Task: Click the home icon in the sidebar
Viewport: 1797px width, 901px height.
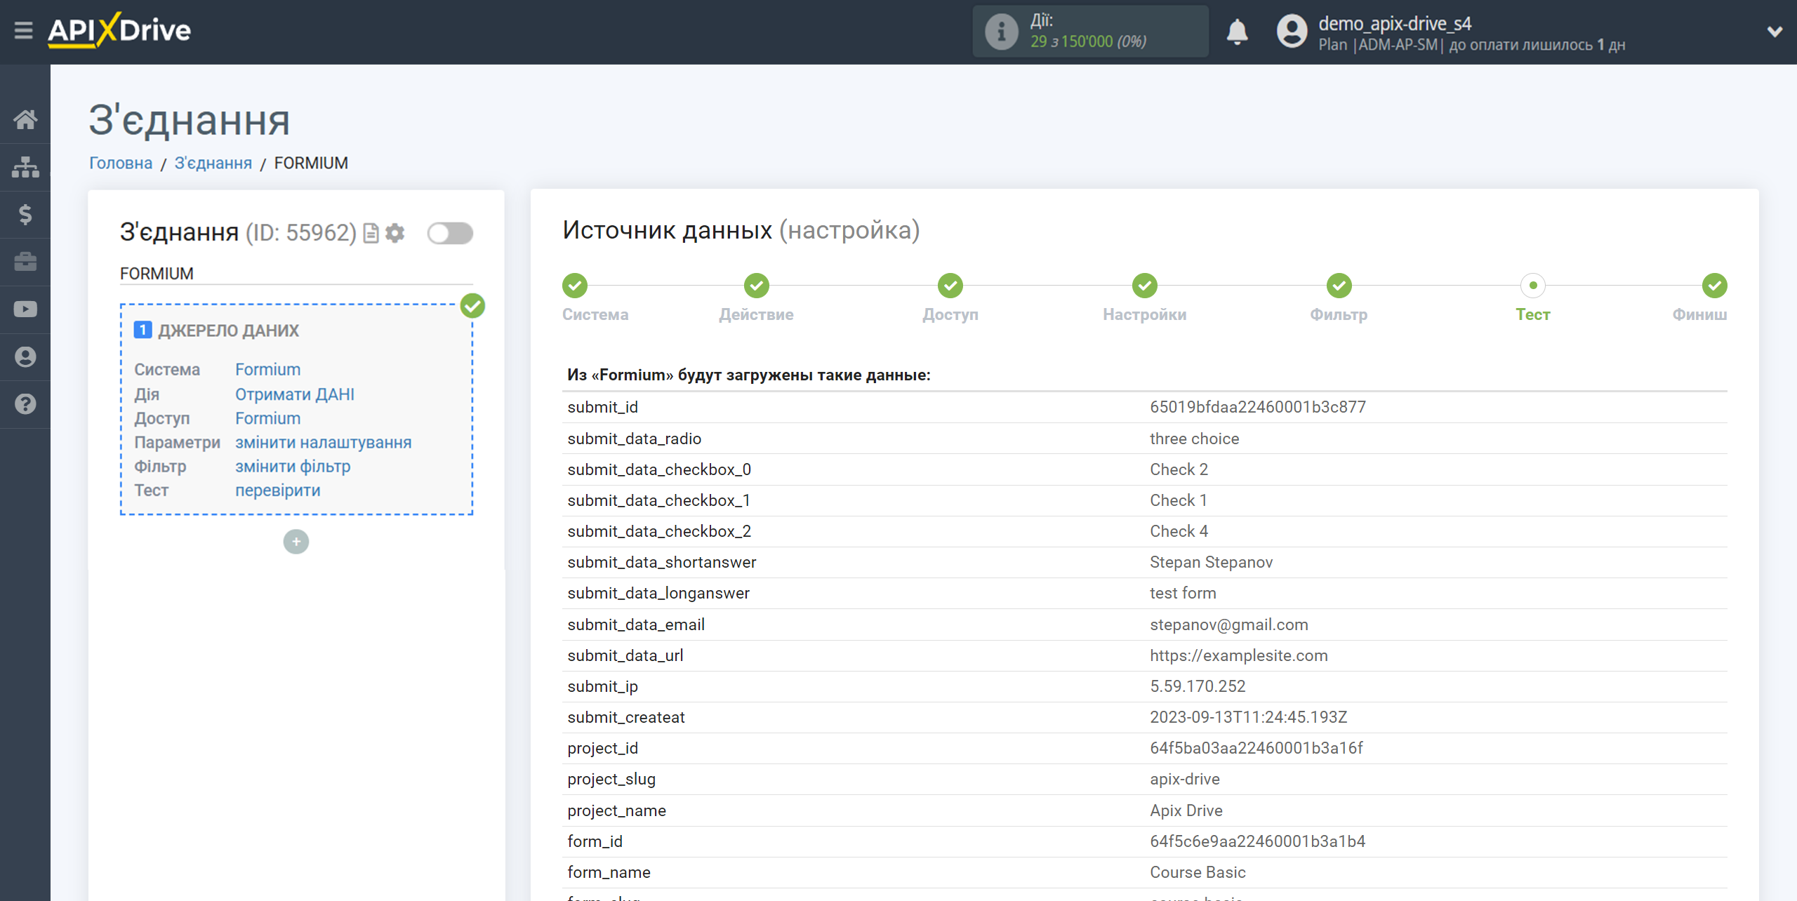Action: point(25,119)
